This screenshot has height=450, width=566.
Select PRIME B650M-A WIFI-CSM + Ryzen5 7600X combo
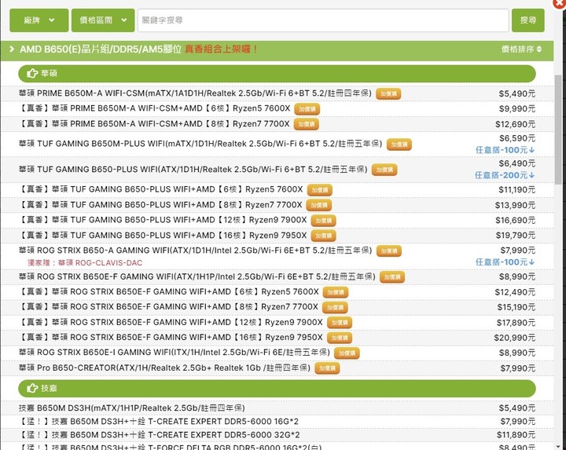tap(277, 108)
